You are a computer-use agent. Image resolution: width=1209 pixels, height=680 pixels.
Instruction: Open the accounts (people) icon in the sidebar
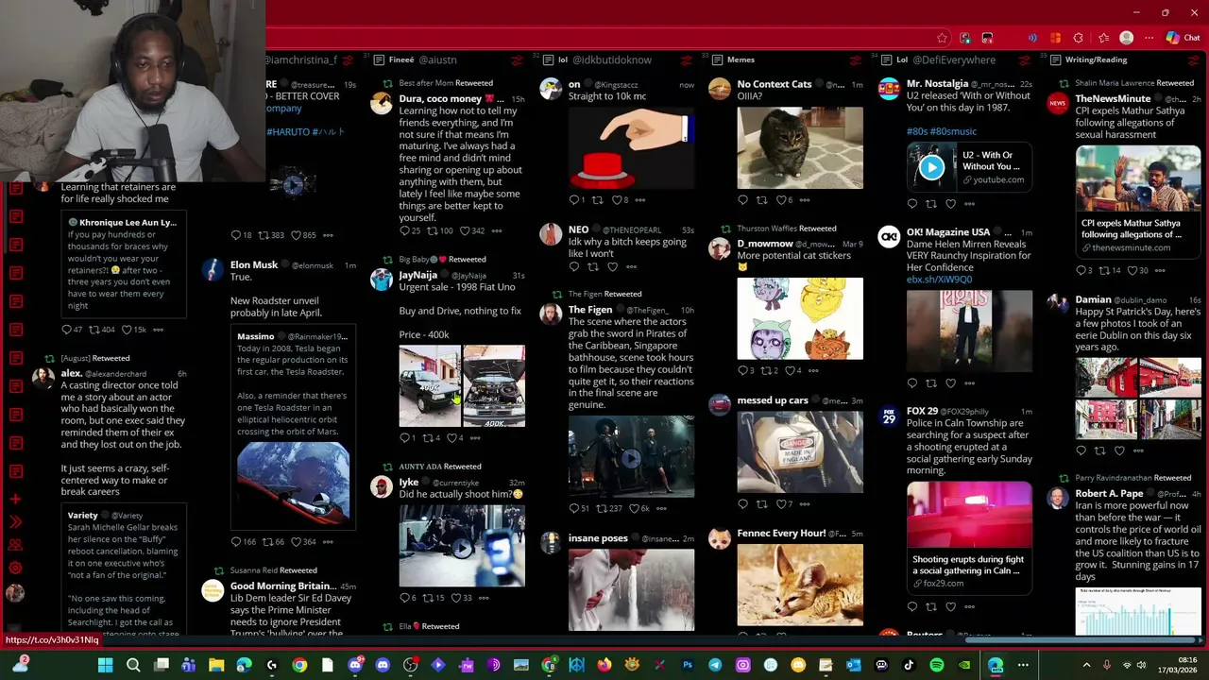click(15, 545)
